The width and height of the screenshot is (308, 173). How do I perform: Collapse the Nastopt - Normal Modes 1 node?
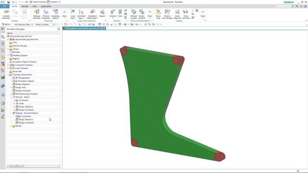pyautogui.click(x=11, y=113)
